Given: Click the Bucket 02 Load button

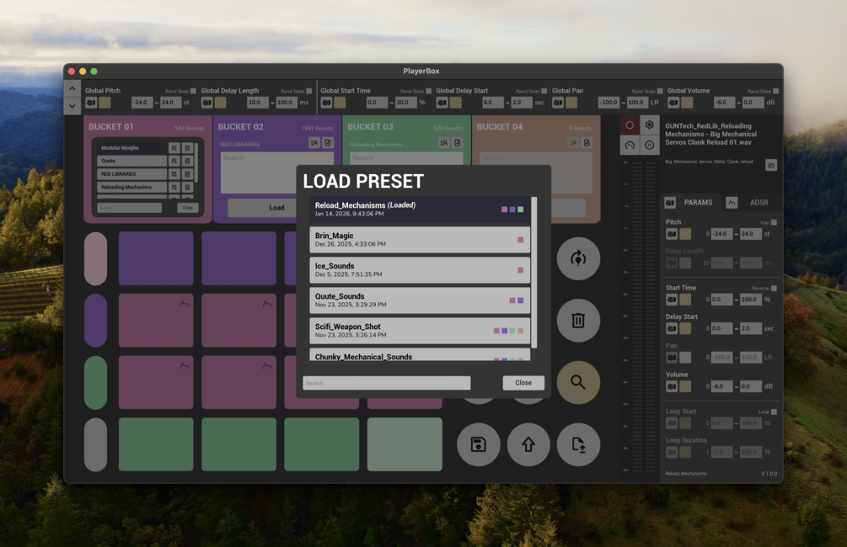Looking at the screenshot, I should tap(276, 208).
